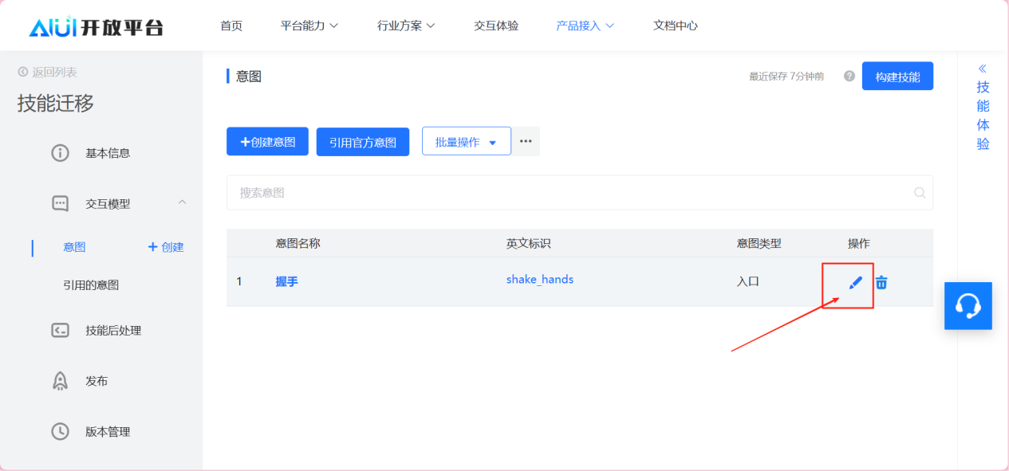Expand the 技能体验 side panel arrows

coord(983,69)
